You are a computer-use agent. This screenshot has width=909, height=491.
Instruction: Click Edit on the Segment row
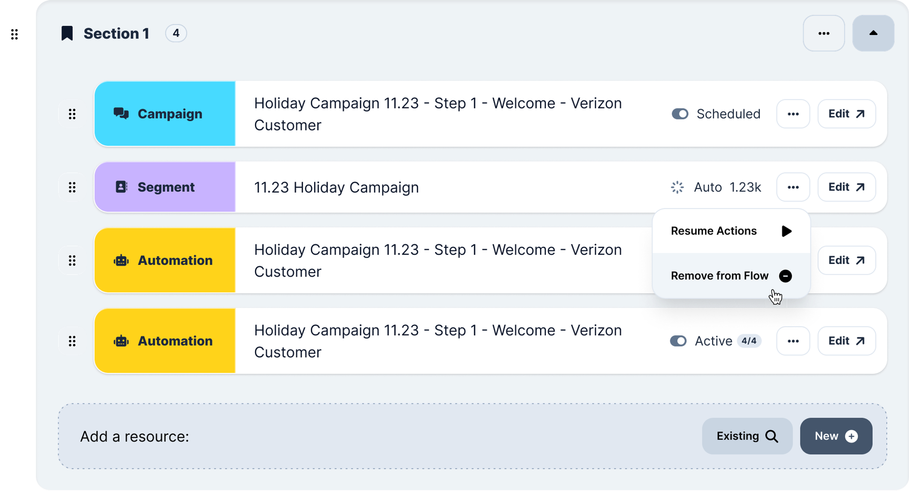[846, 187]
